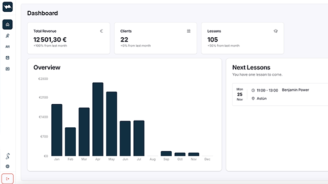Click the 'Lessons' card title

point(214,31)
